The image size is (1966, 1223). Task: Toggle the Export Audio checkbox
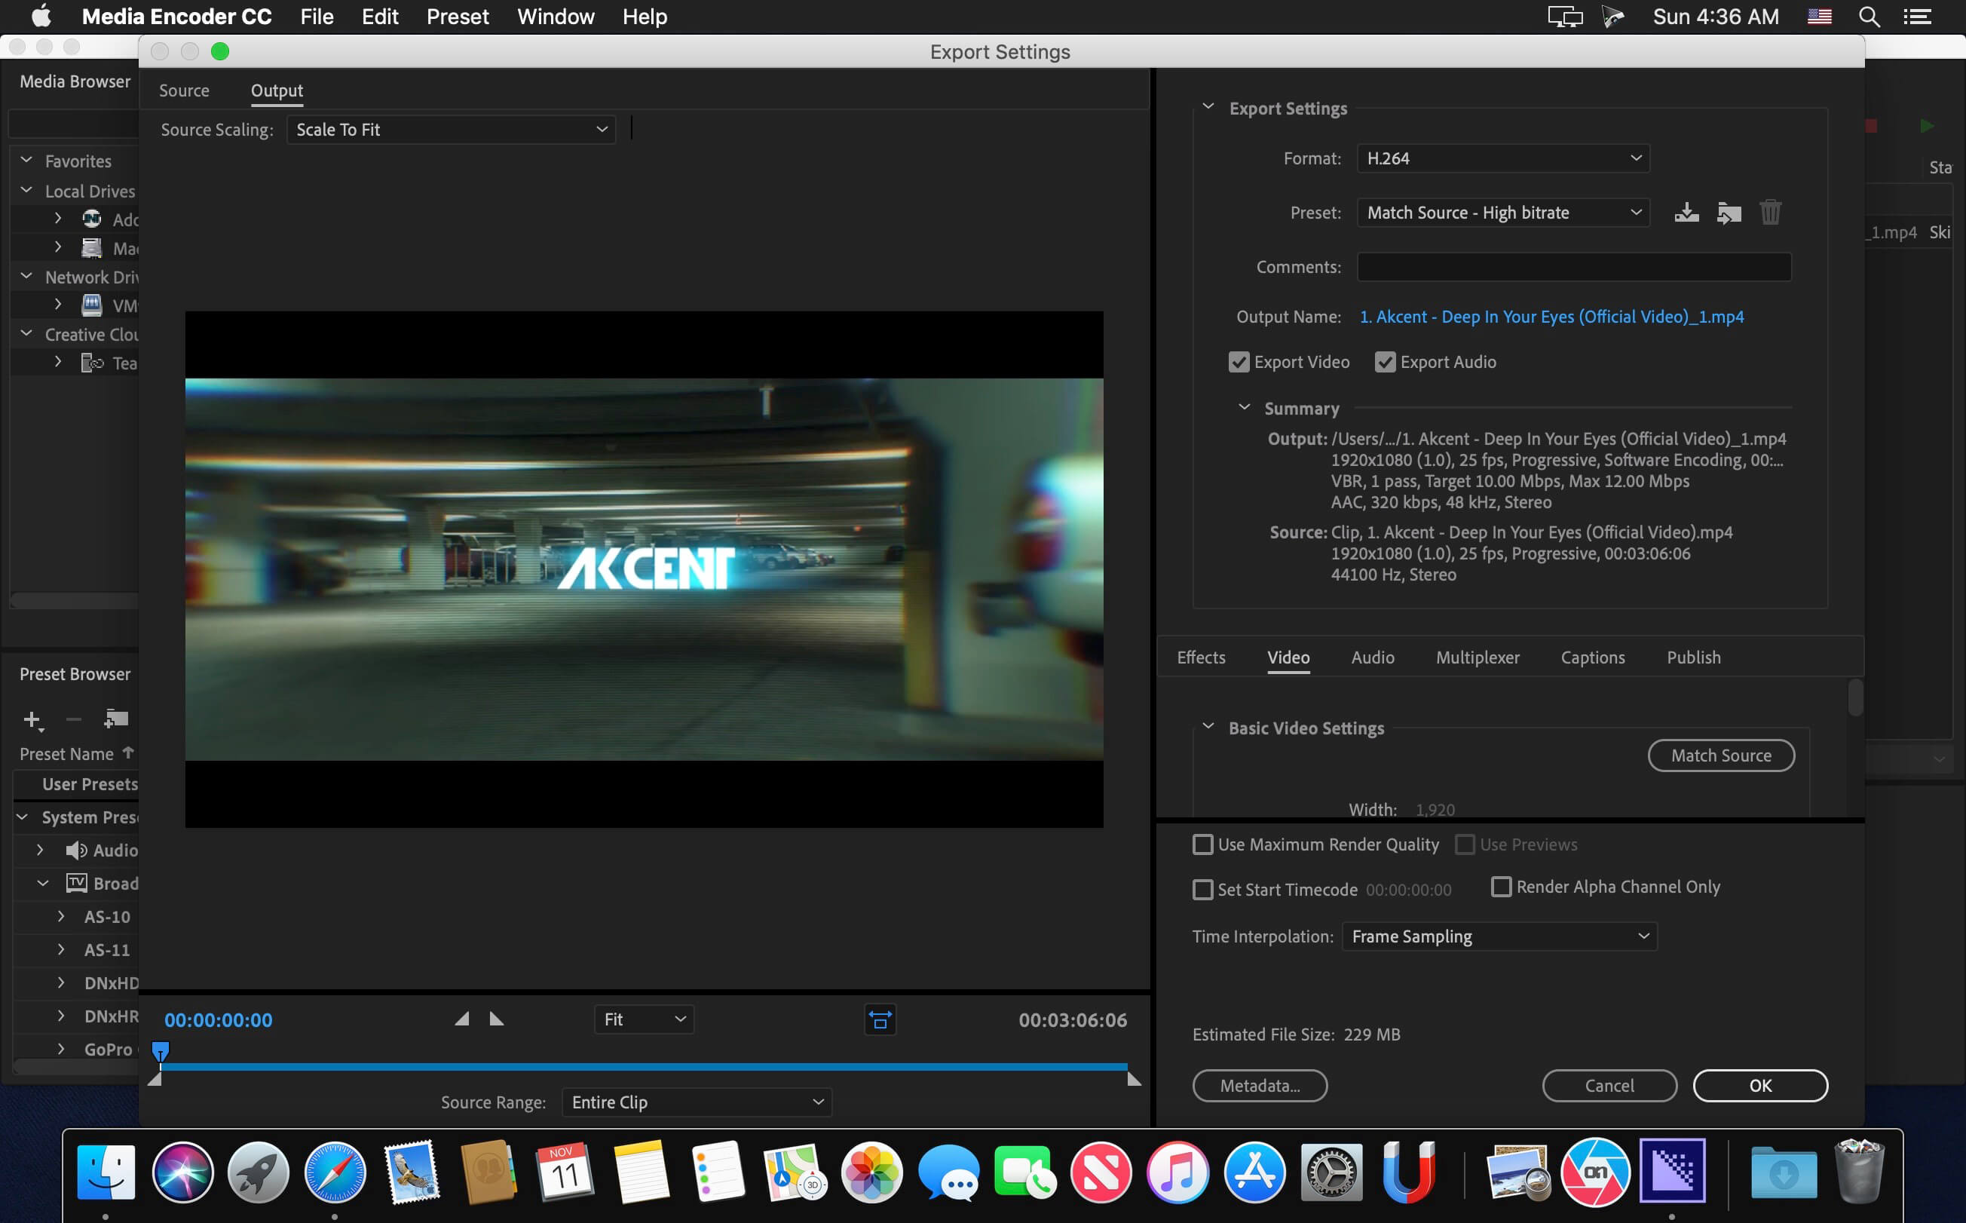coord(1384,362)
